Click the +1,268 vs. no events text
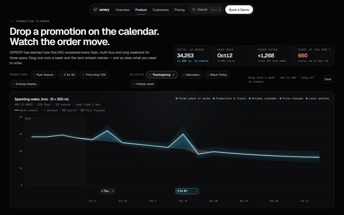This screenshot has height=215, width=344. (192, 61)
